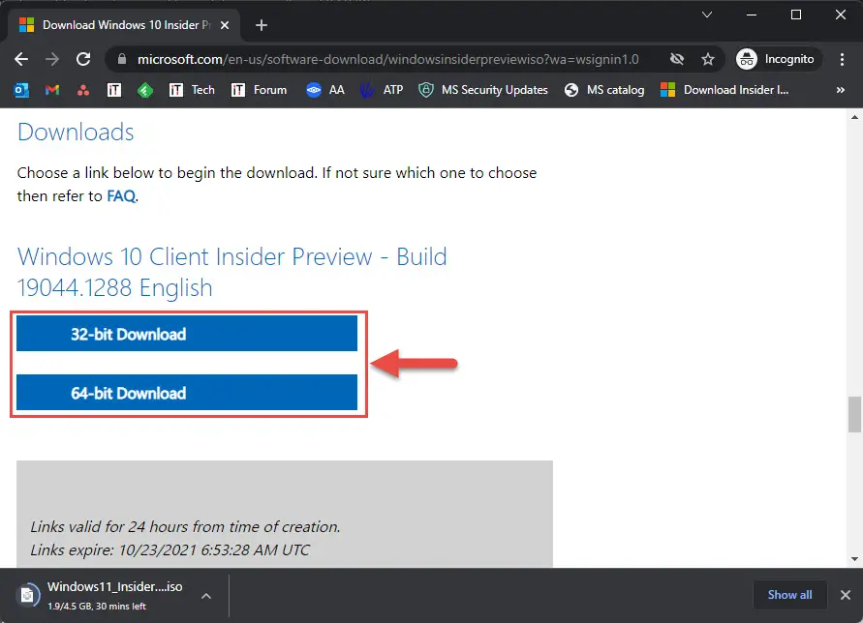Open the Download Insider bookmark

click(724, 90)
